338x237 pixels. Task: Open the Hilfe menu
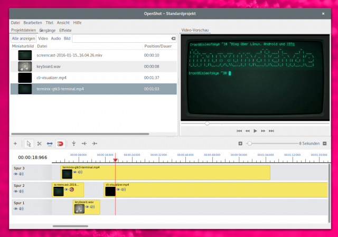click(x=77, y=23)
